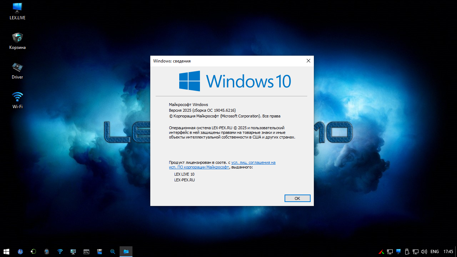Select the File Explorer taskbar button
Image resolution: width=457 pixels, height=257 pixels.
click(126, 252)
